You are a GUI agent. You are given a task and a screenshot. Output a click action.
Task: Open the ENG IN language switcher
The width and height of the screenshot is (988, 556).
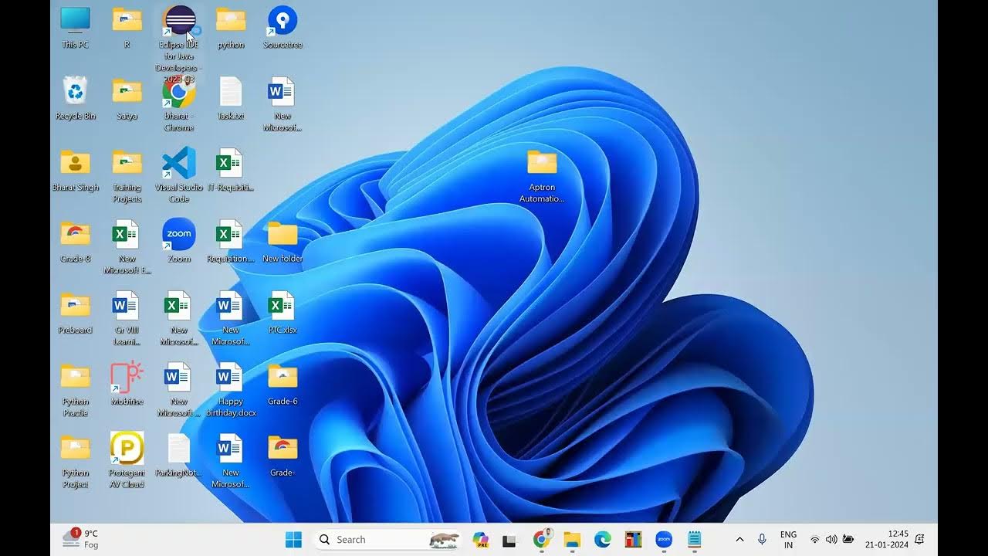tap(788, 540)
